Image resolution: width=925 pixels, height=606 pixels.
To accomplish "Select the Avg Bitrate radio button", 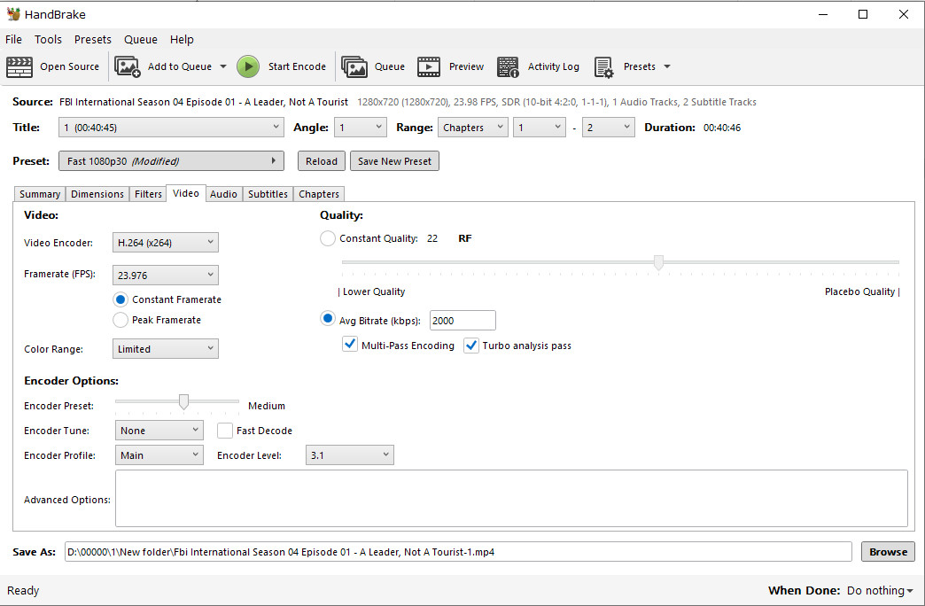I will coord(328,319).
